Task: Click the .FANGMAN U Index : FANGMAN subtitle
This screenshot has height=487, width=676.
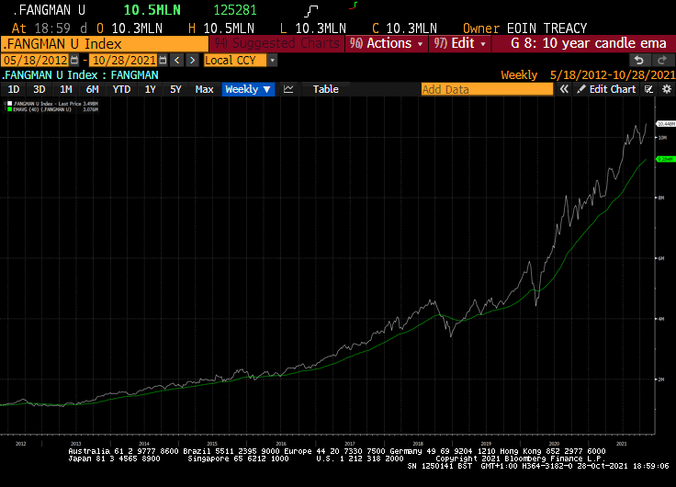Action: point(80,75)
